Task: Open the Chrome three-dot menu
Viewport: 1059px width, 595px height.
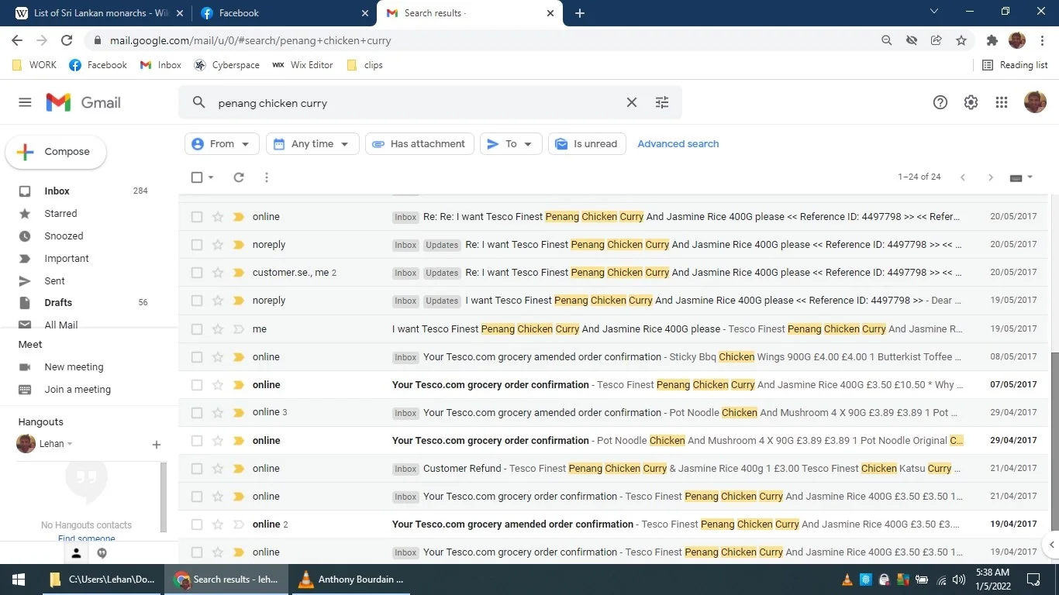Action: coord(1043,40)
